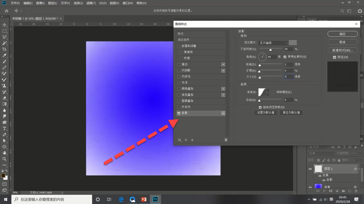
Task: Select the Crop tool
Action: 5,49
